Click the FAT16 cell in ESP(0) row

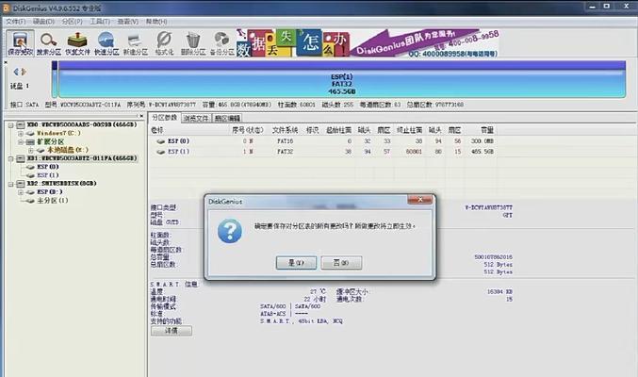click(x=286, y=141)
